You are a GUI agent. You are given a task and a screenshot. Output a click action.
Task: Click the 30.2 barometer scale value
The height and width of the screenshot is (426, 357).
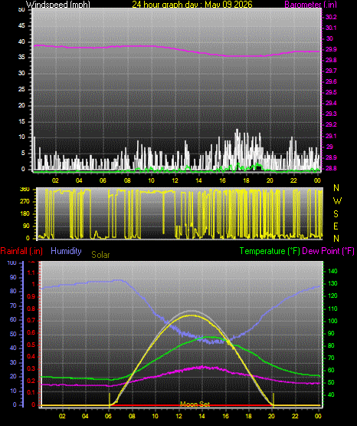(x=331, y=17)
